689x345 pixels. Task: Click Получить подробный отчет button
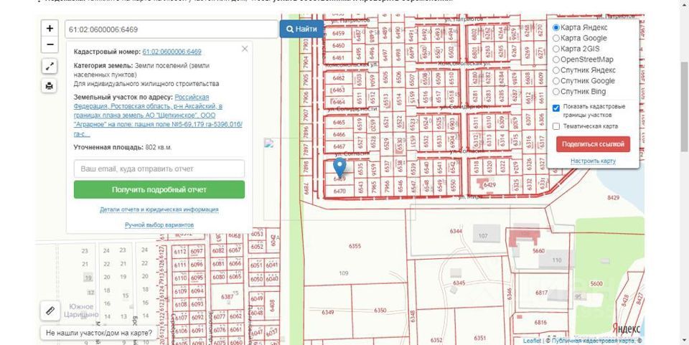click(159, 189)
